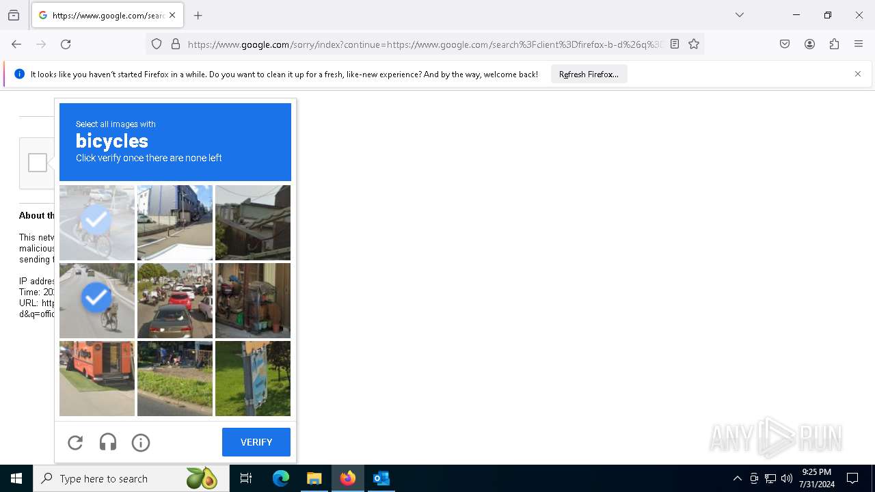
Task: Switch to Firefox on the taskbar
Action: (348, 478)
